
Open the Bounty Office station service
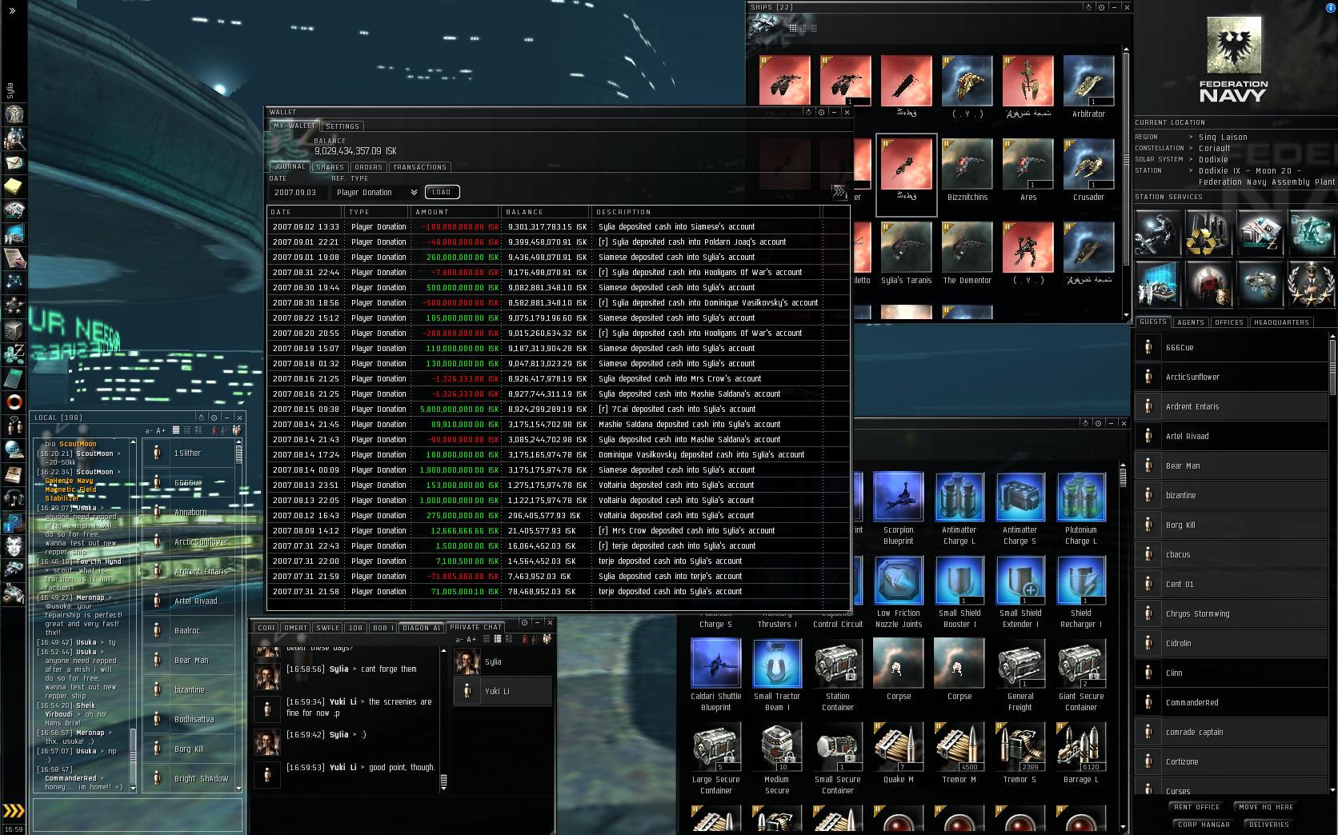pos(1208,283)
